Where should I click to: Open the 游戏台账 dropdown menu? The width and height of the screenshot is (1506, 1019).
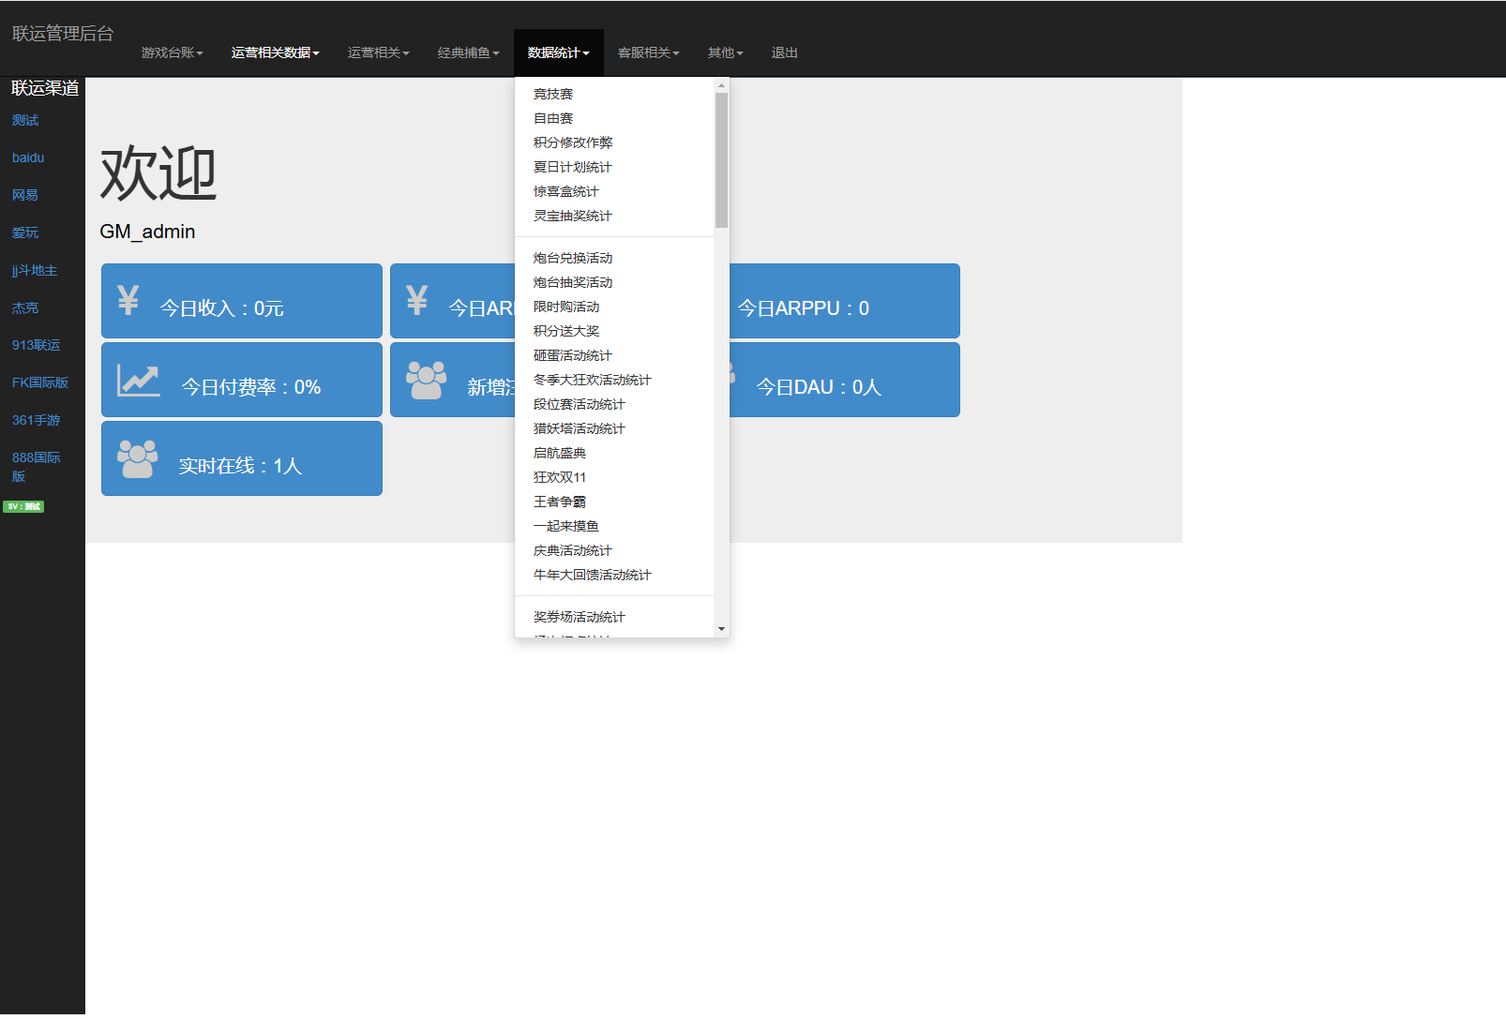[x=172, y=52]
